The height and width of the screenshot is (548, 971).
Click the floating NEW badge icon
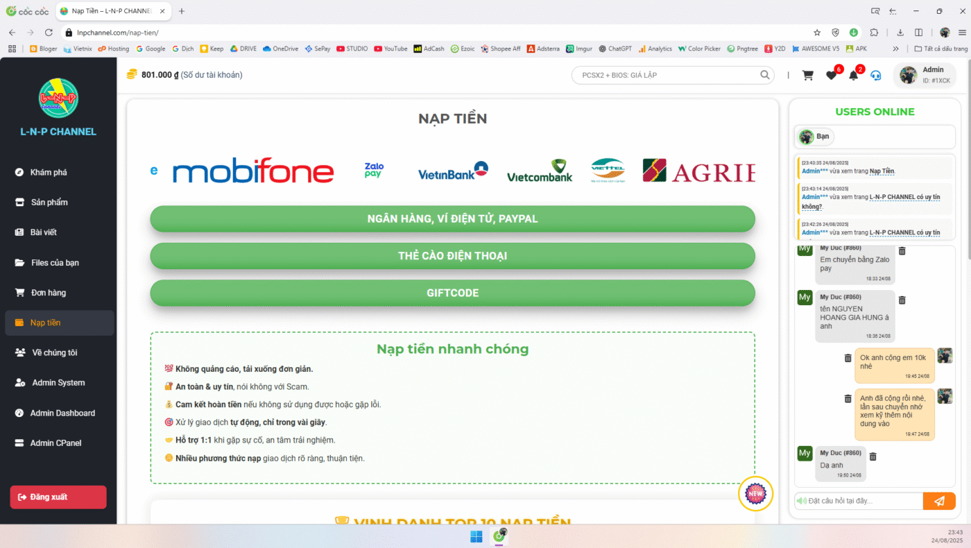pos(755,493)
